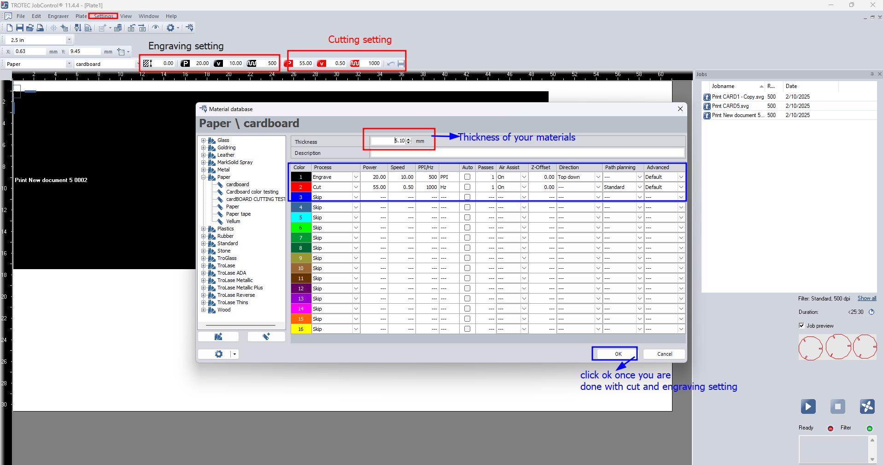The width and height of the screenshot is (883, 465).
Task: Open the File menu
Action: 21,16
